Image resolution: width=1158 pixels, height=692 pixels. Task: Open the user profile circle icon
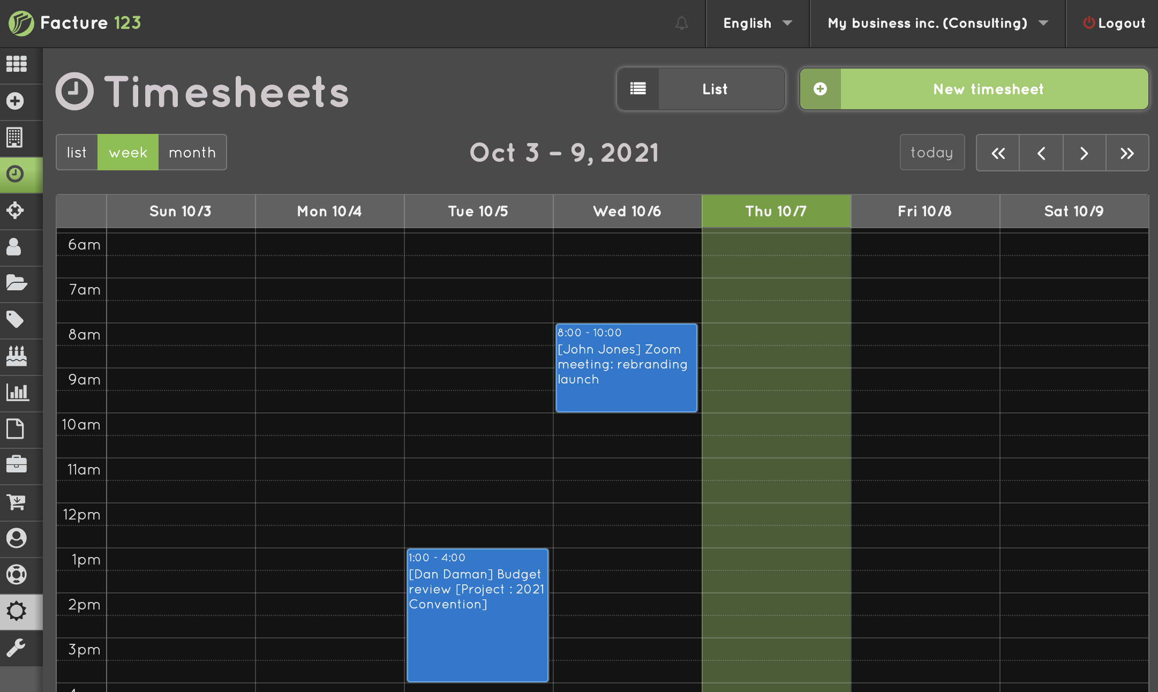tap(16, 538)
